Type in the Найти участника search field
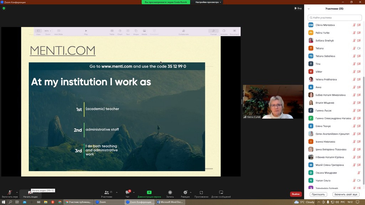 click(335, 17)
